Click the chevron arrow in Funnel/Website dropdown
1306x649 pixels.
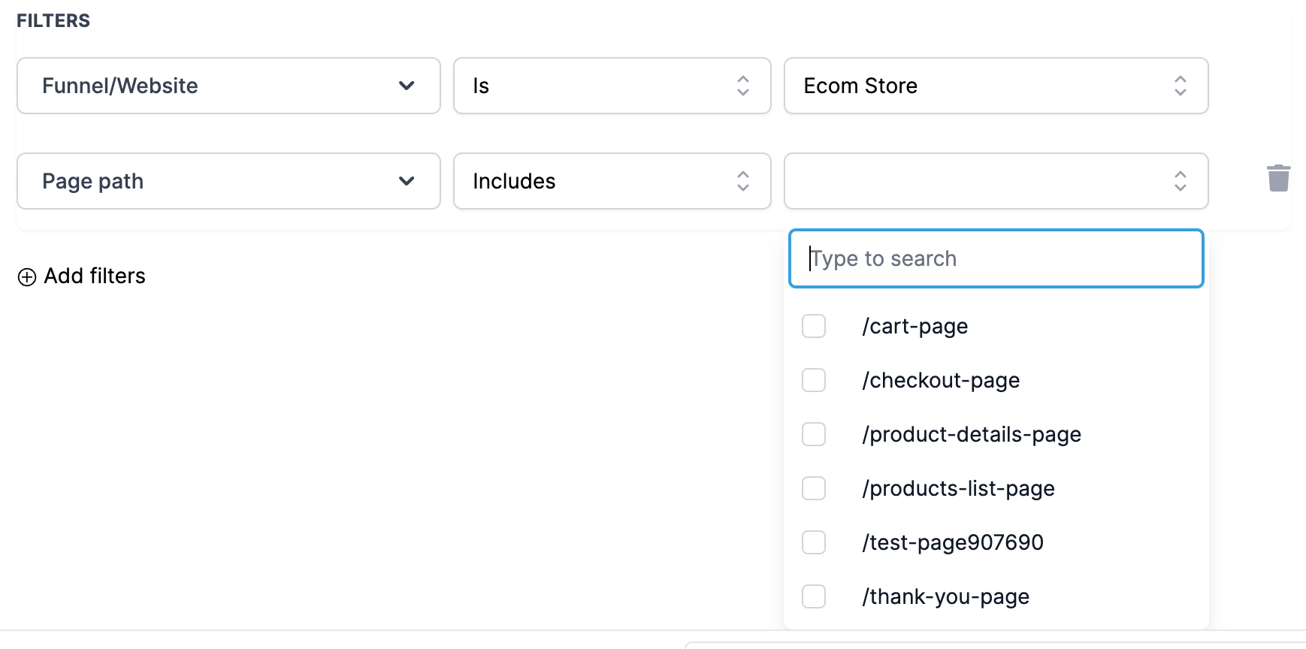407,86
